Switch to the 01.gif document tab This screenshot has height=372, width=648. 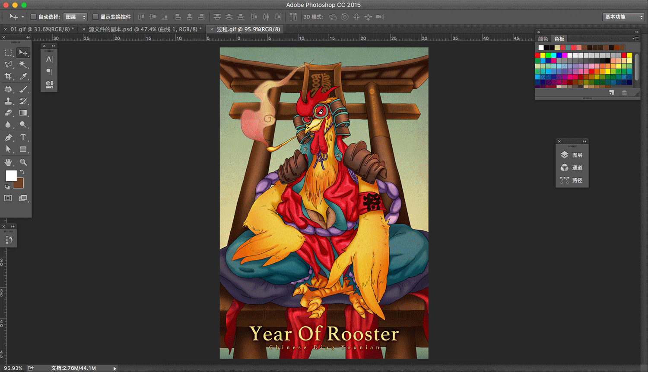(42, 29)
